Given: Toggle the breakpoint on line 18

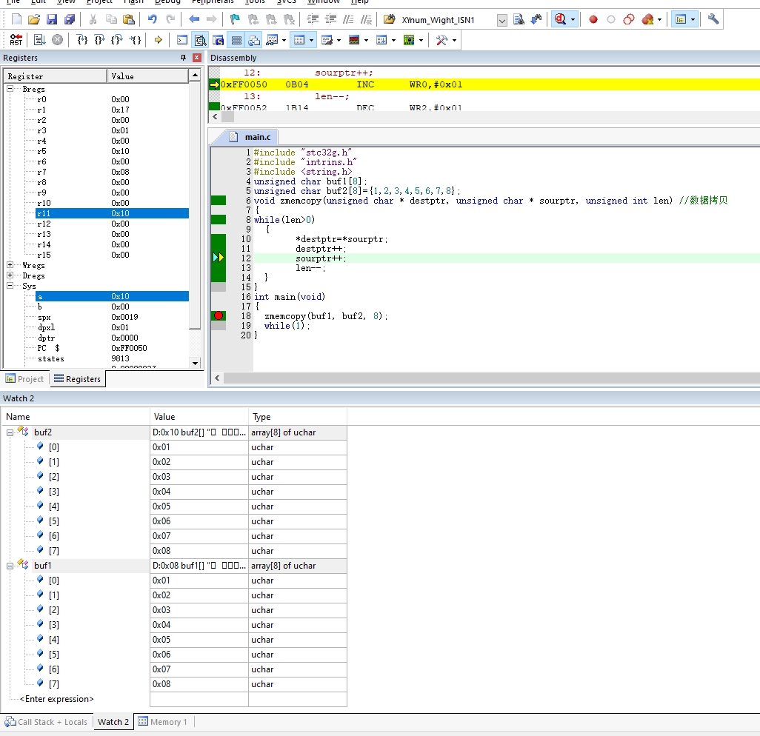Looking at the screenshot, I should point(219,316).
